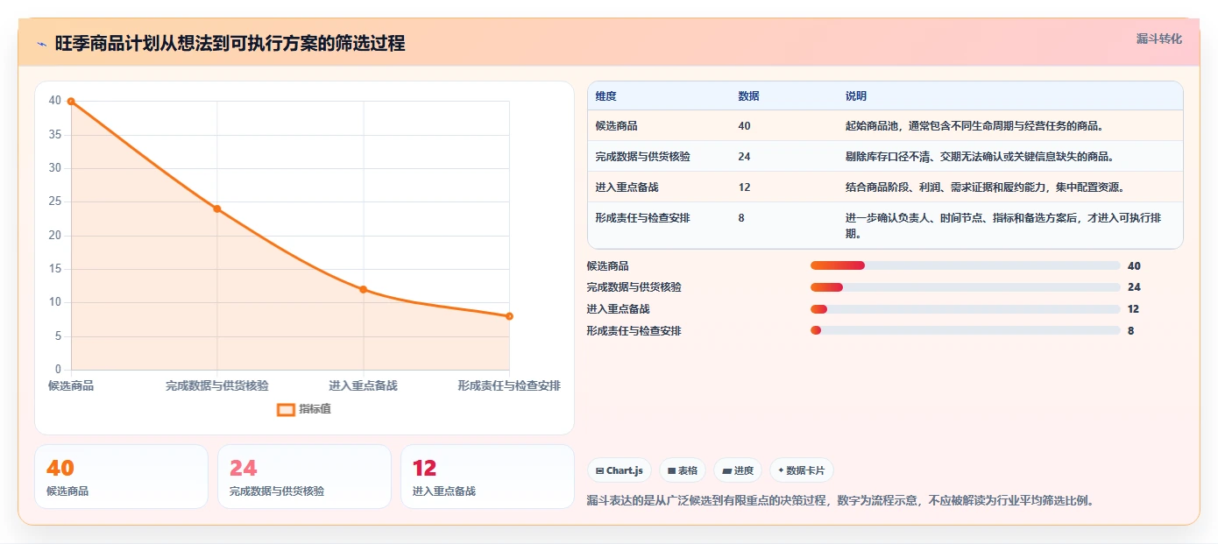Screen dimensions: 1218x544
Task: Click the x-axis label 完成数据与供货核验 under the chart
Action: coord(217,385)
